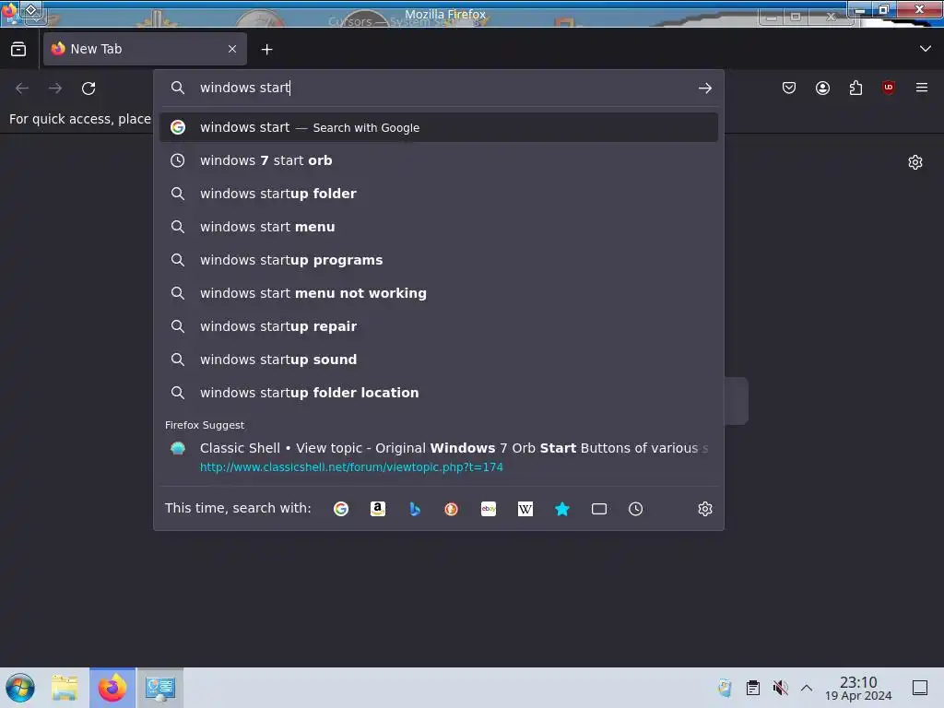Open clipboard tray icon

click(752, 688)
